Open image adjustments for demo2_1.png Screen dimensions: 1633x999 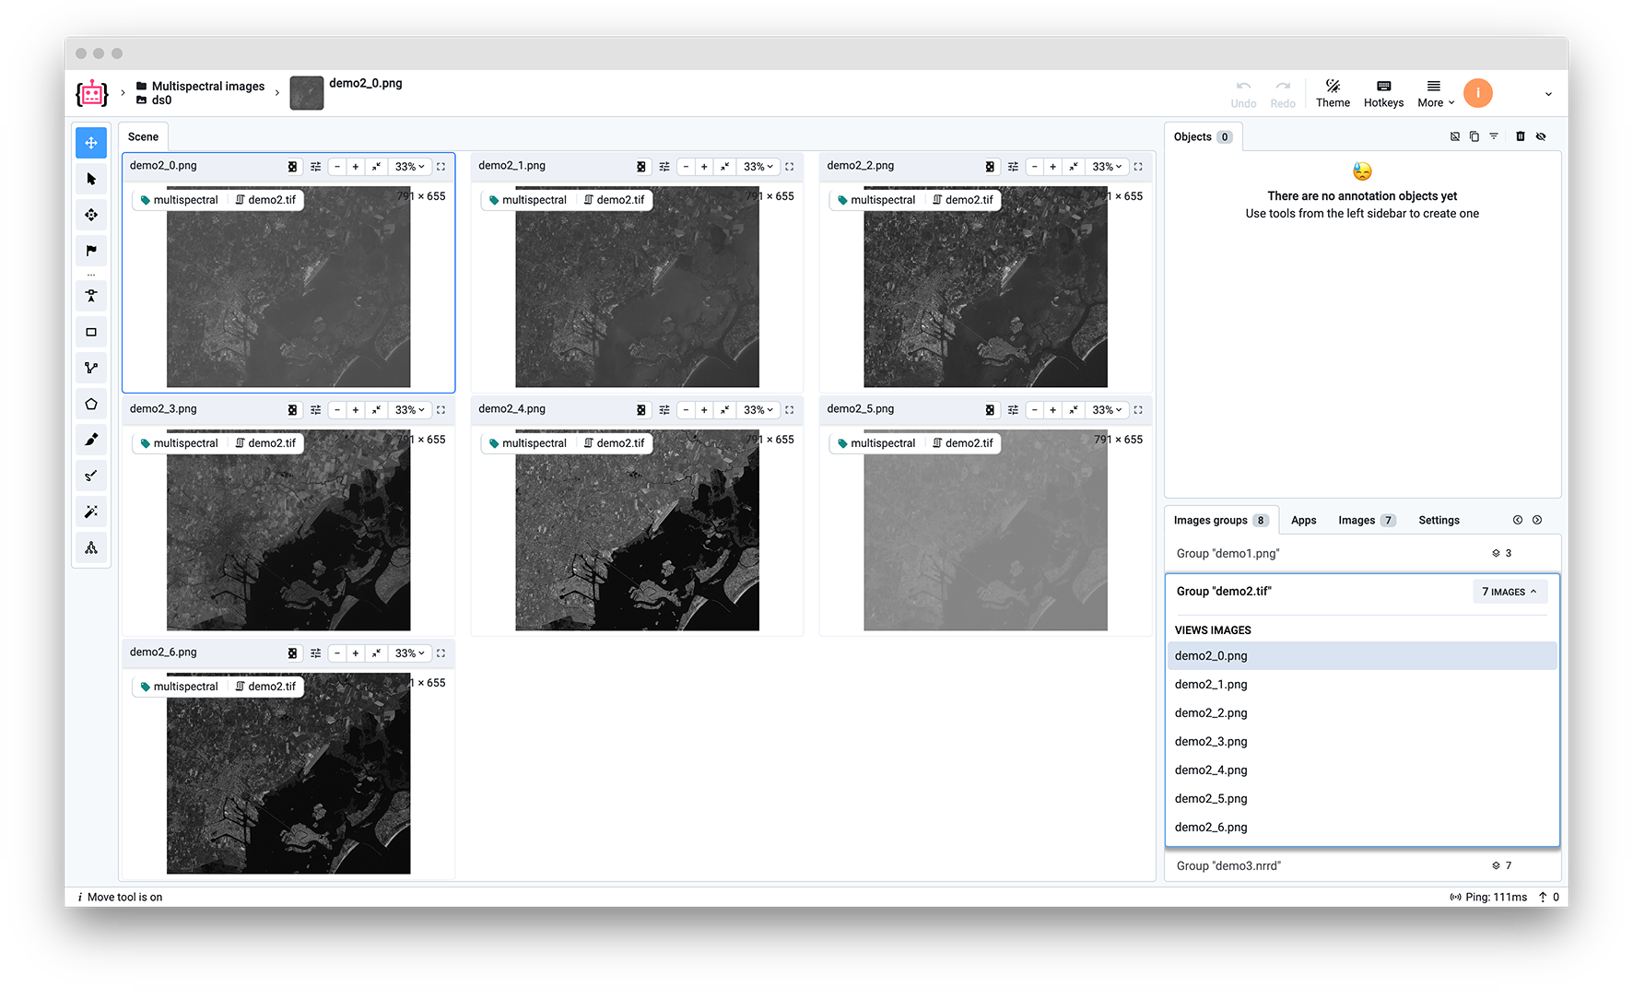click(664, 167)
